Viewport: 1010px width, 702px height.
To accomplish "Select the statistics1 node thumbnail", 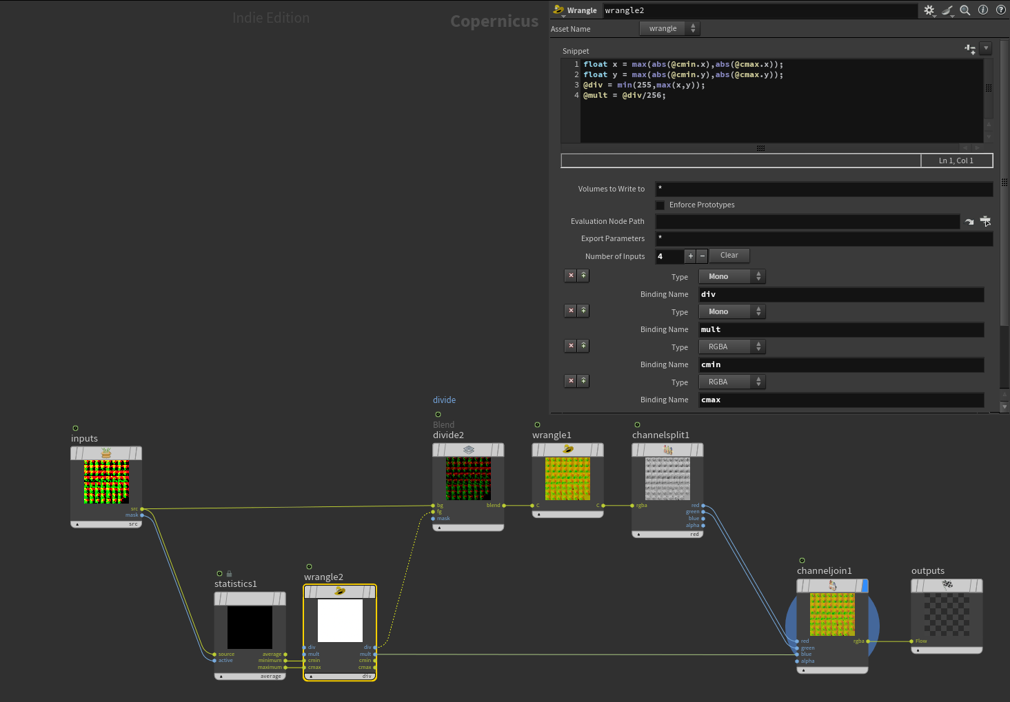I will [x=250, y=627].
